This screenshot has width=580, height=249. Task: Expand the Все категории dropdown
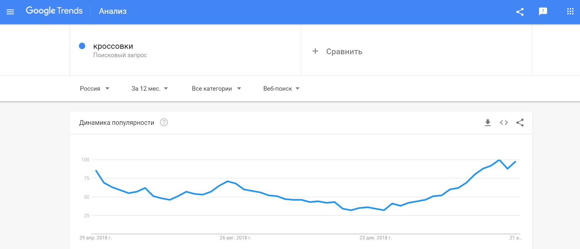(216, 89)
